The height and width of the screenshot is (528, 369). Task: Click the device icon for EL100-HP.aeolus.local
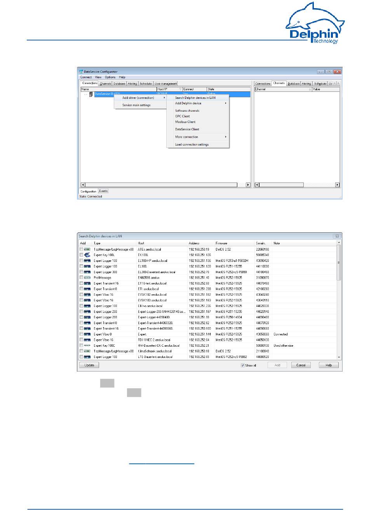87,260
